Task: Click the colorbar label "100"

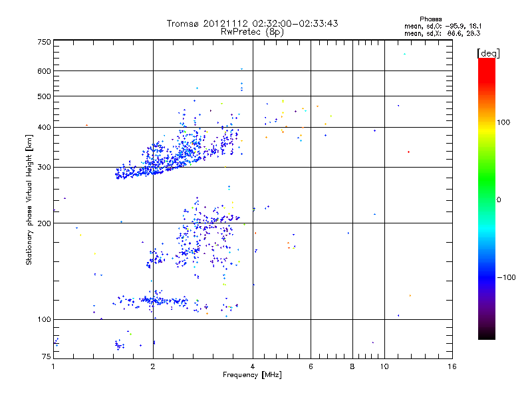Action: pos(503,122)
